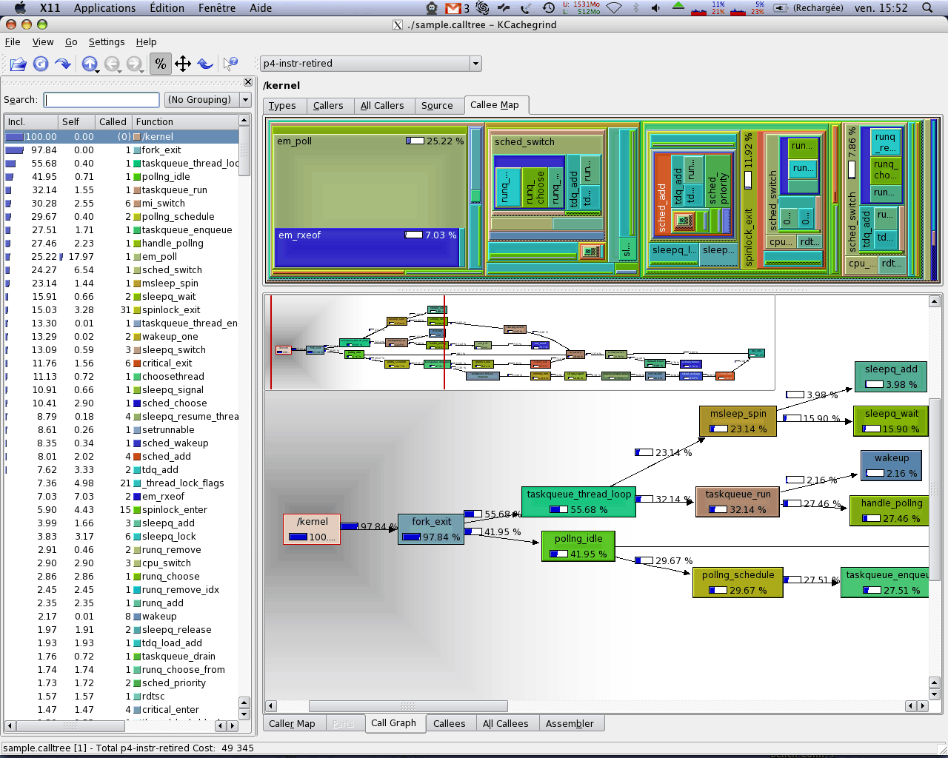
Task: Focus the Search text field
Action: 101,100
